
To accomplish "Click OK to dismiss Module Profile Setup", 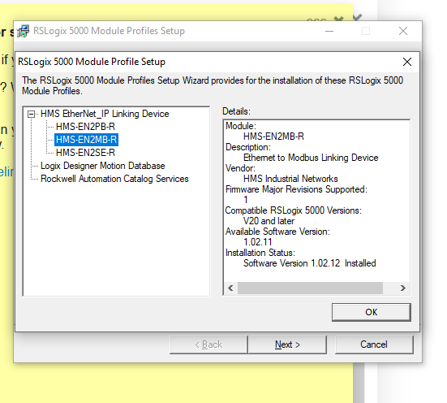I will point(372,312).
